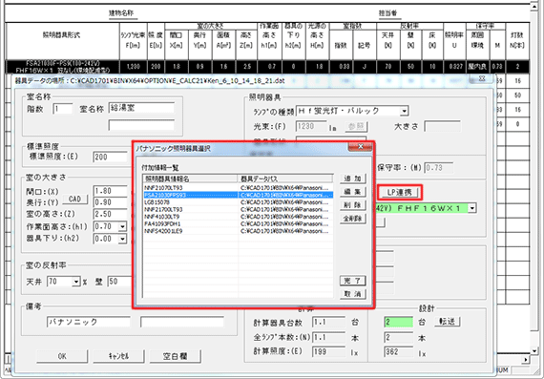
Task: Select fixture NNFS42001LE9 in the list
Action: [238, 231]
